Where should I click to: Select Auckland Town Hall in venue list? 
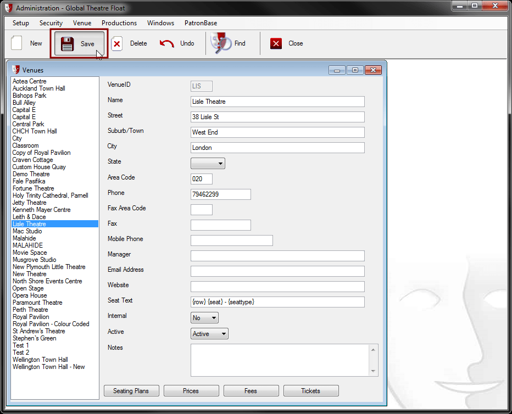click(39, 88)
